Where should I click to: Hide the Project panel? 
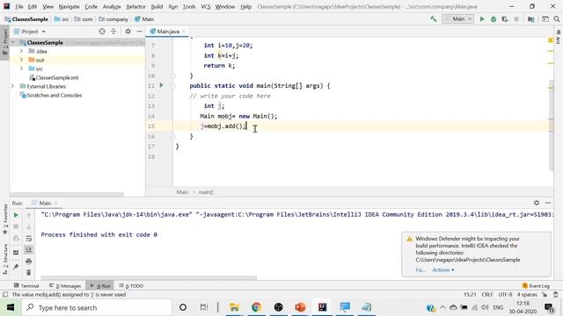tap(139, 32)
